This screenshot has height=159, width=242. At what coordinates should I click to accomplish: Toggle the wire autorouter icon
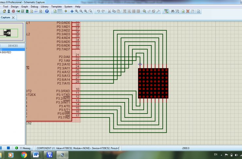tap(166, 11)
